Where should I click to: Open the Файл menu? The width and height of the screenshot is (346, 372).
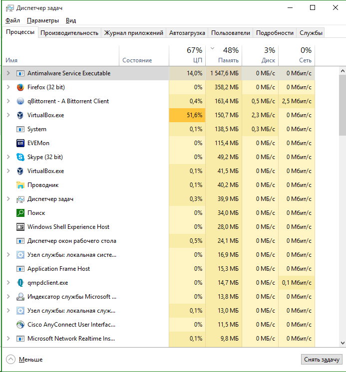coord(12,20)
